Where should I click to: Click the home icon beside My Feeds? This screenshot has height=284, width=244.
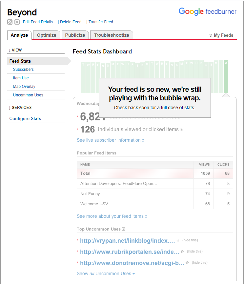click(211, 35)
